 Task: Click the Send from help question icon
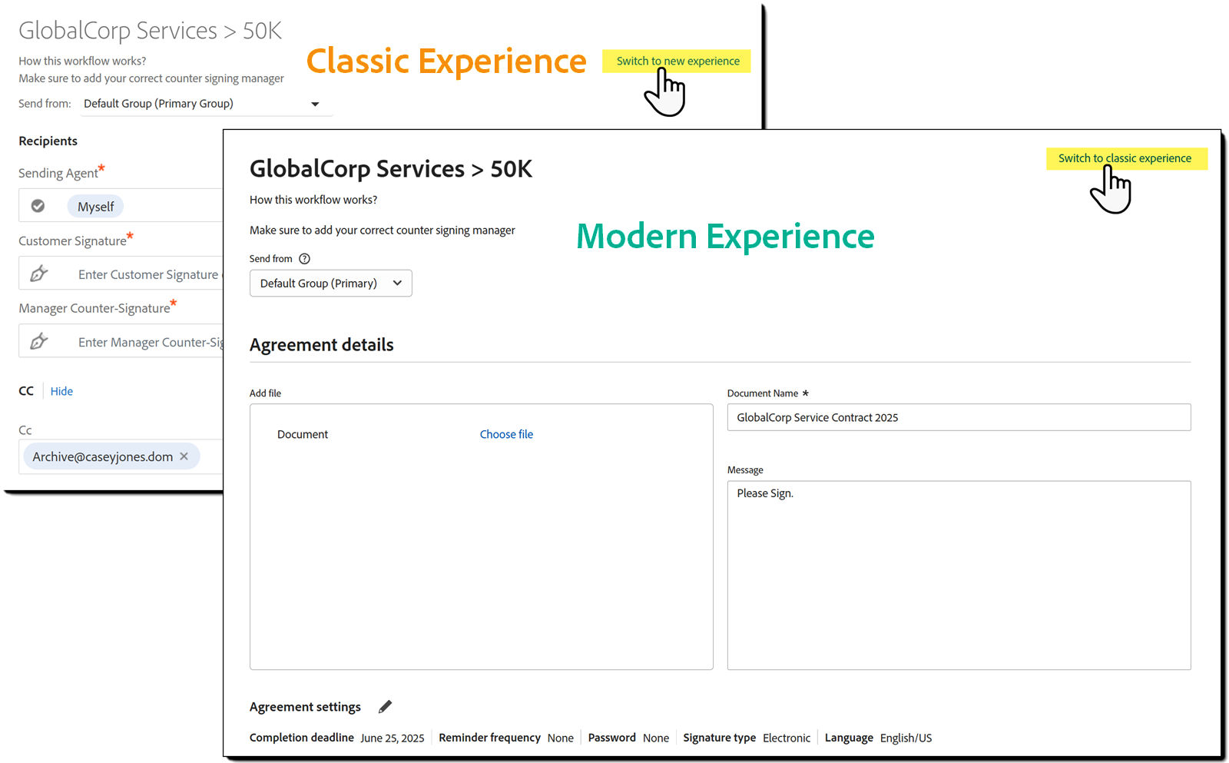click(x=304, y=259)
